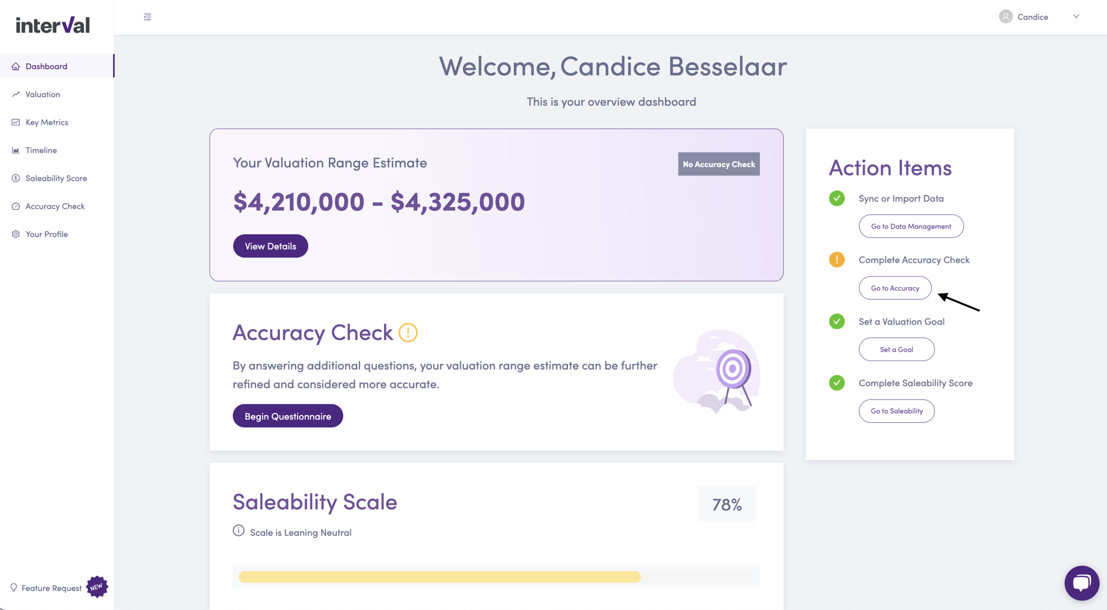Image resolution: width=1107 pixels, height=610 pixels.
Task: Click the Accuracy Check target icon
Action: (16, 205)
